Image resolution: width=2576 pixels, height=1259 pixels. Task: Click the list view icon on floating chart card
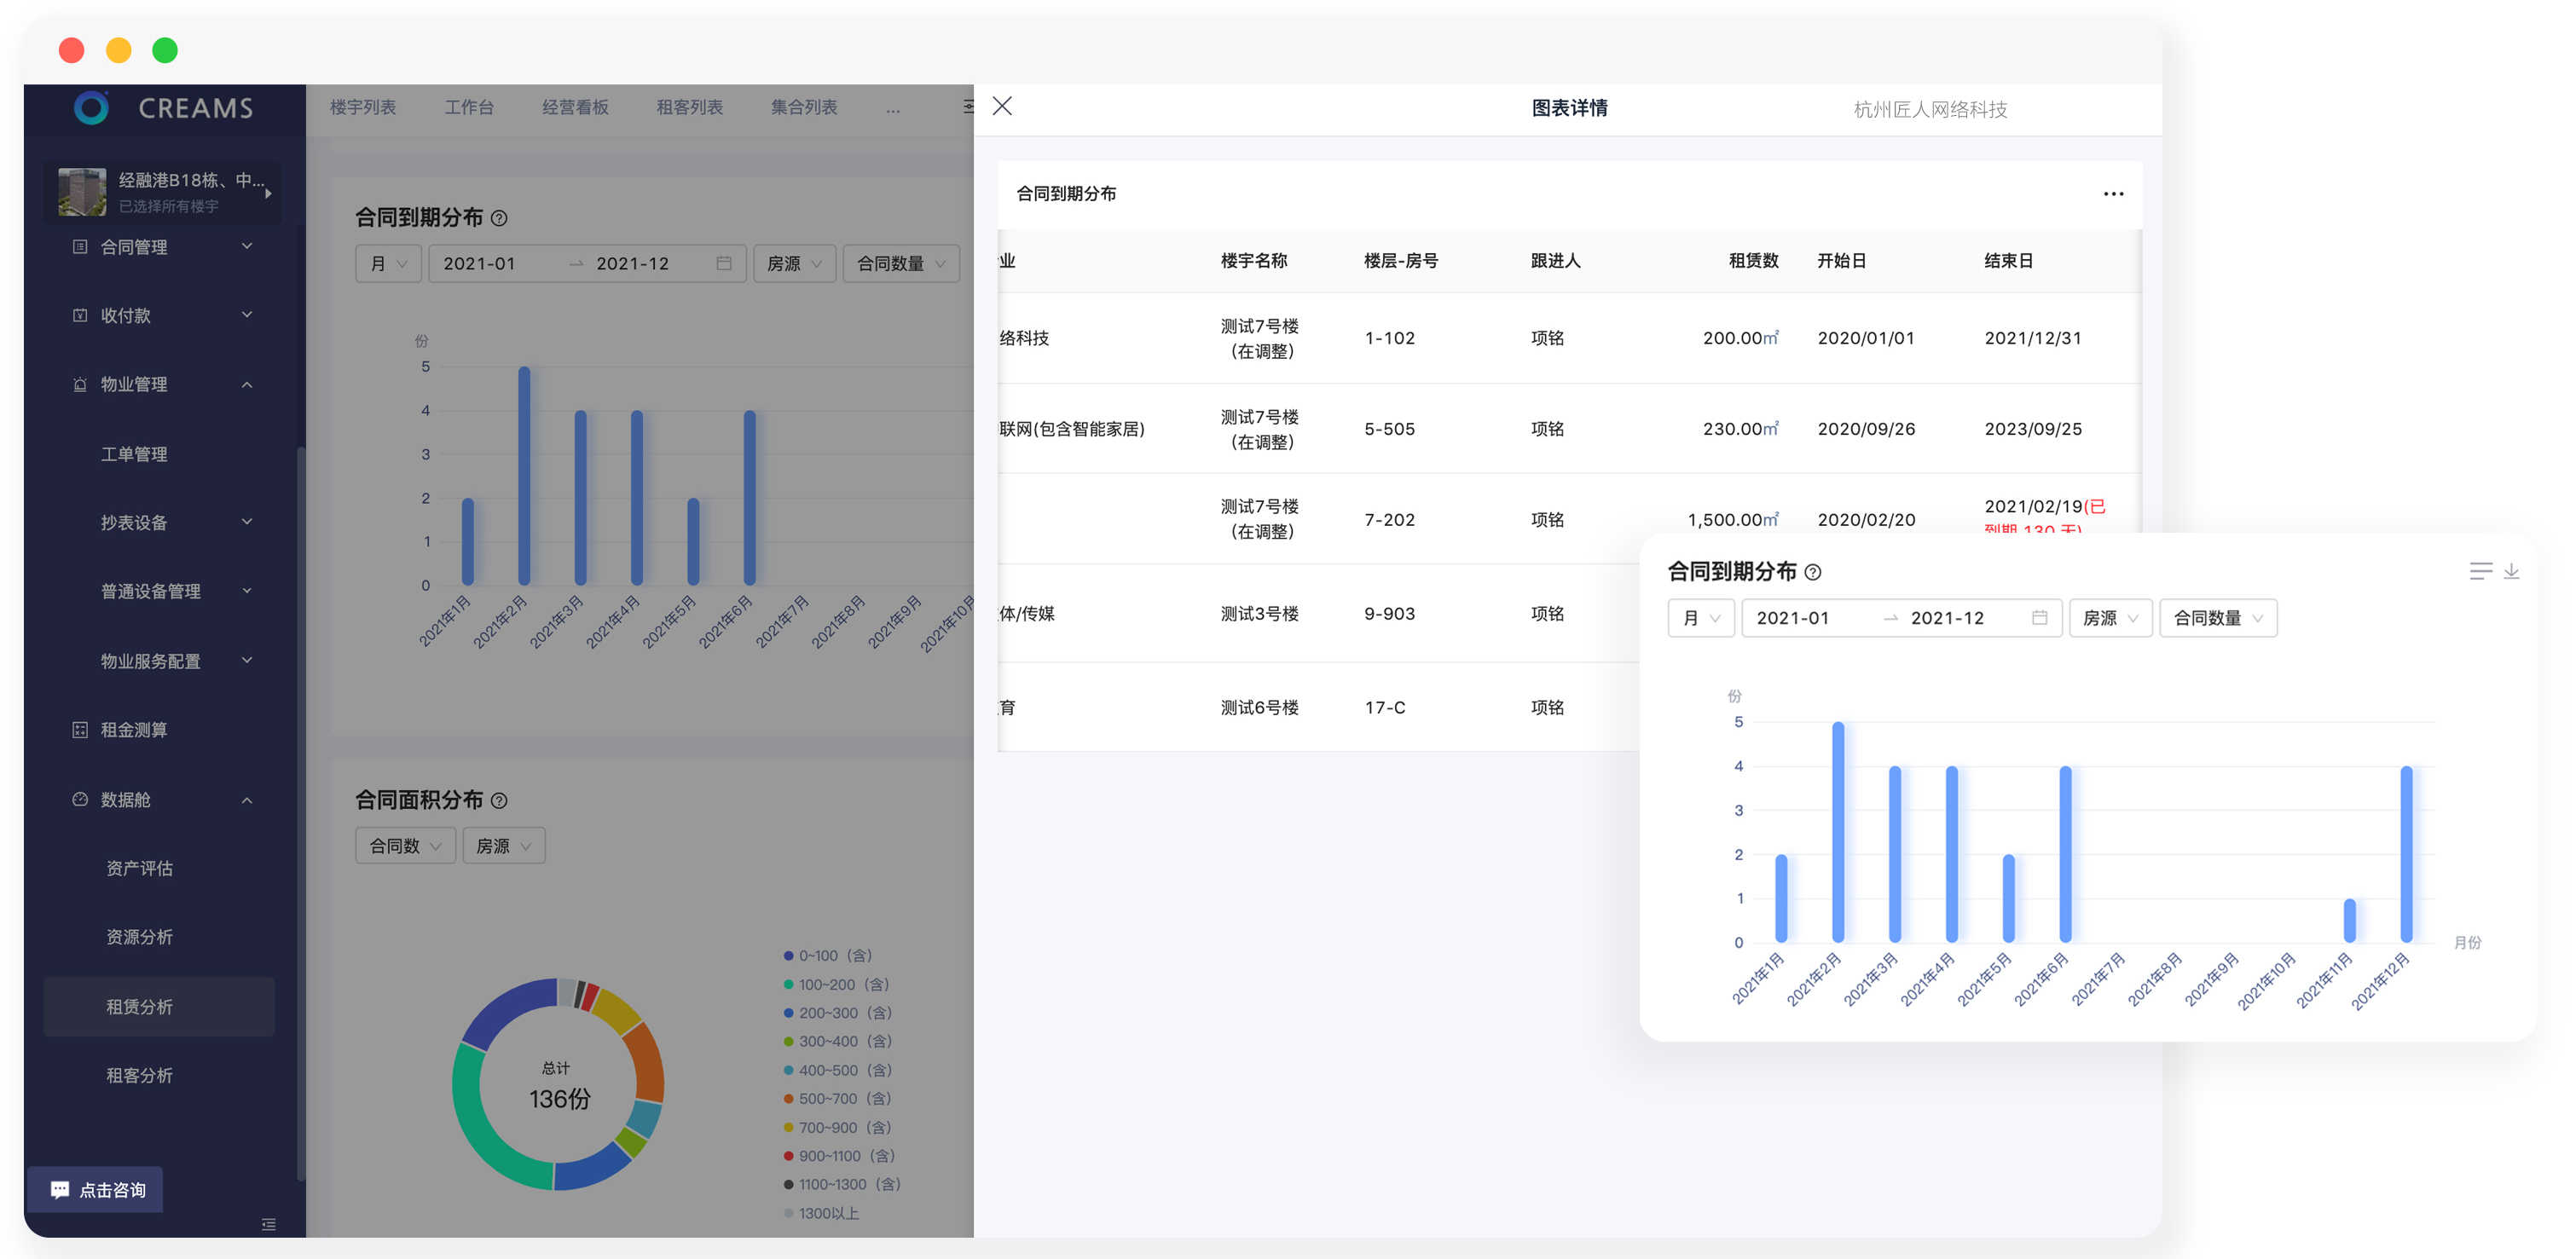(x=2480, y=571)
